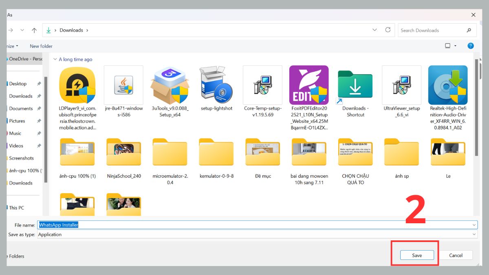The image size is (489, 275).
Task: Refresh the Downloads folder view
Action: pyautogui.click(x=388, y=30)
